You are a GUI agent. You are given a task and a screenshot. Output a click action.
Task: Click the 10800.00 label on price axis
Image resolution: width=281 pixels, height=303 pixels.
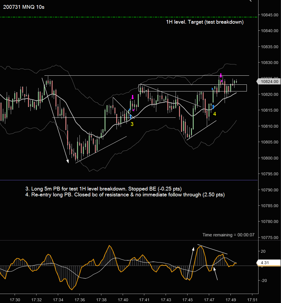[269, 158]
